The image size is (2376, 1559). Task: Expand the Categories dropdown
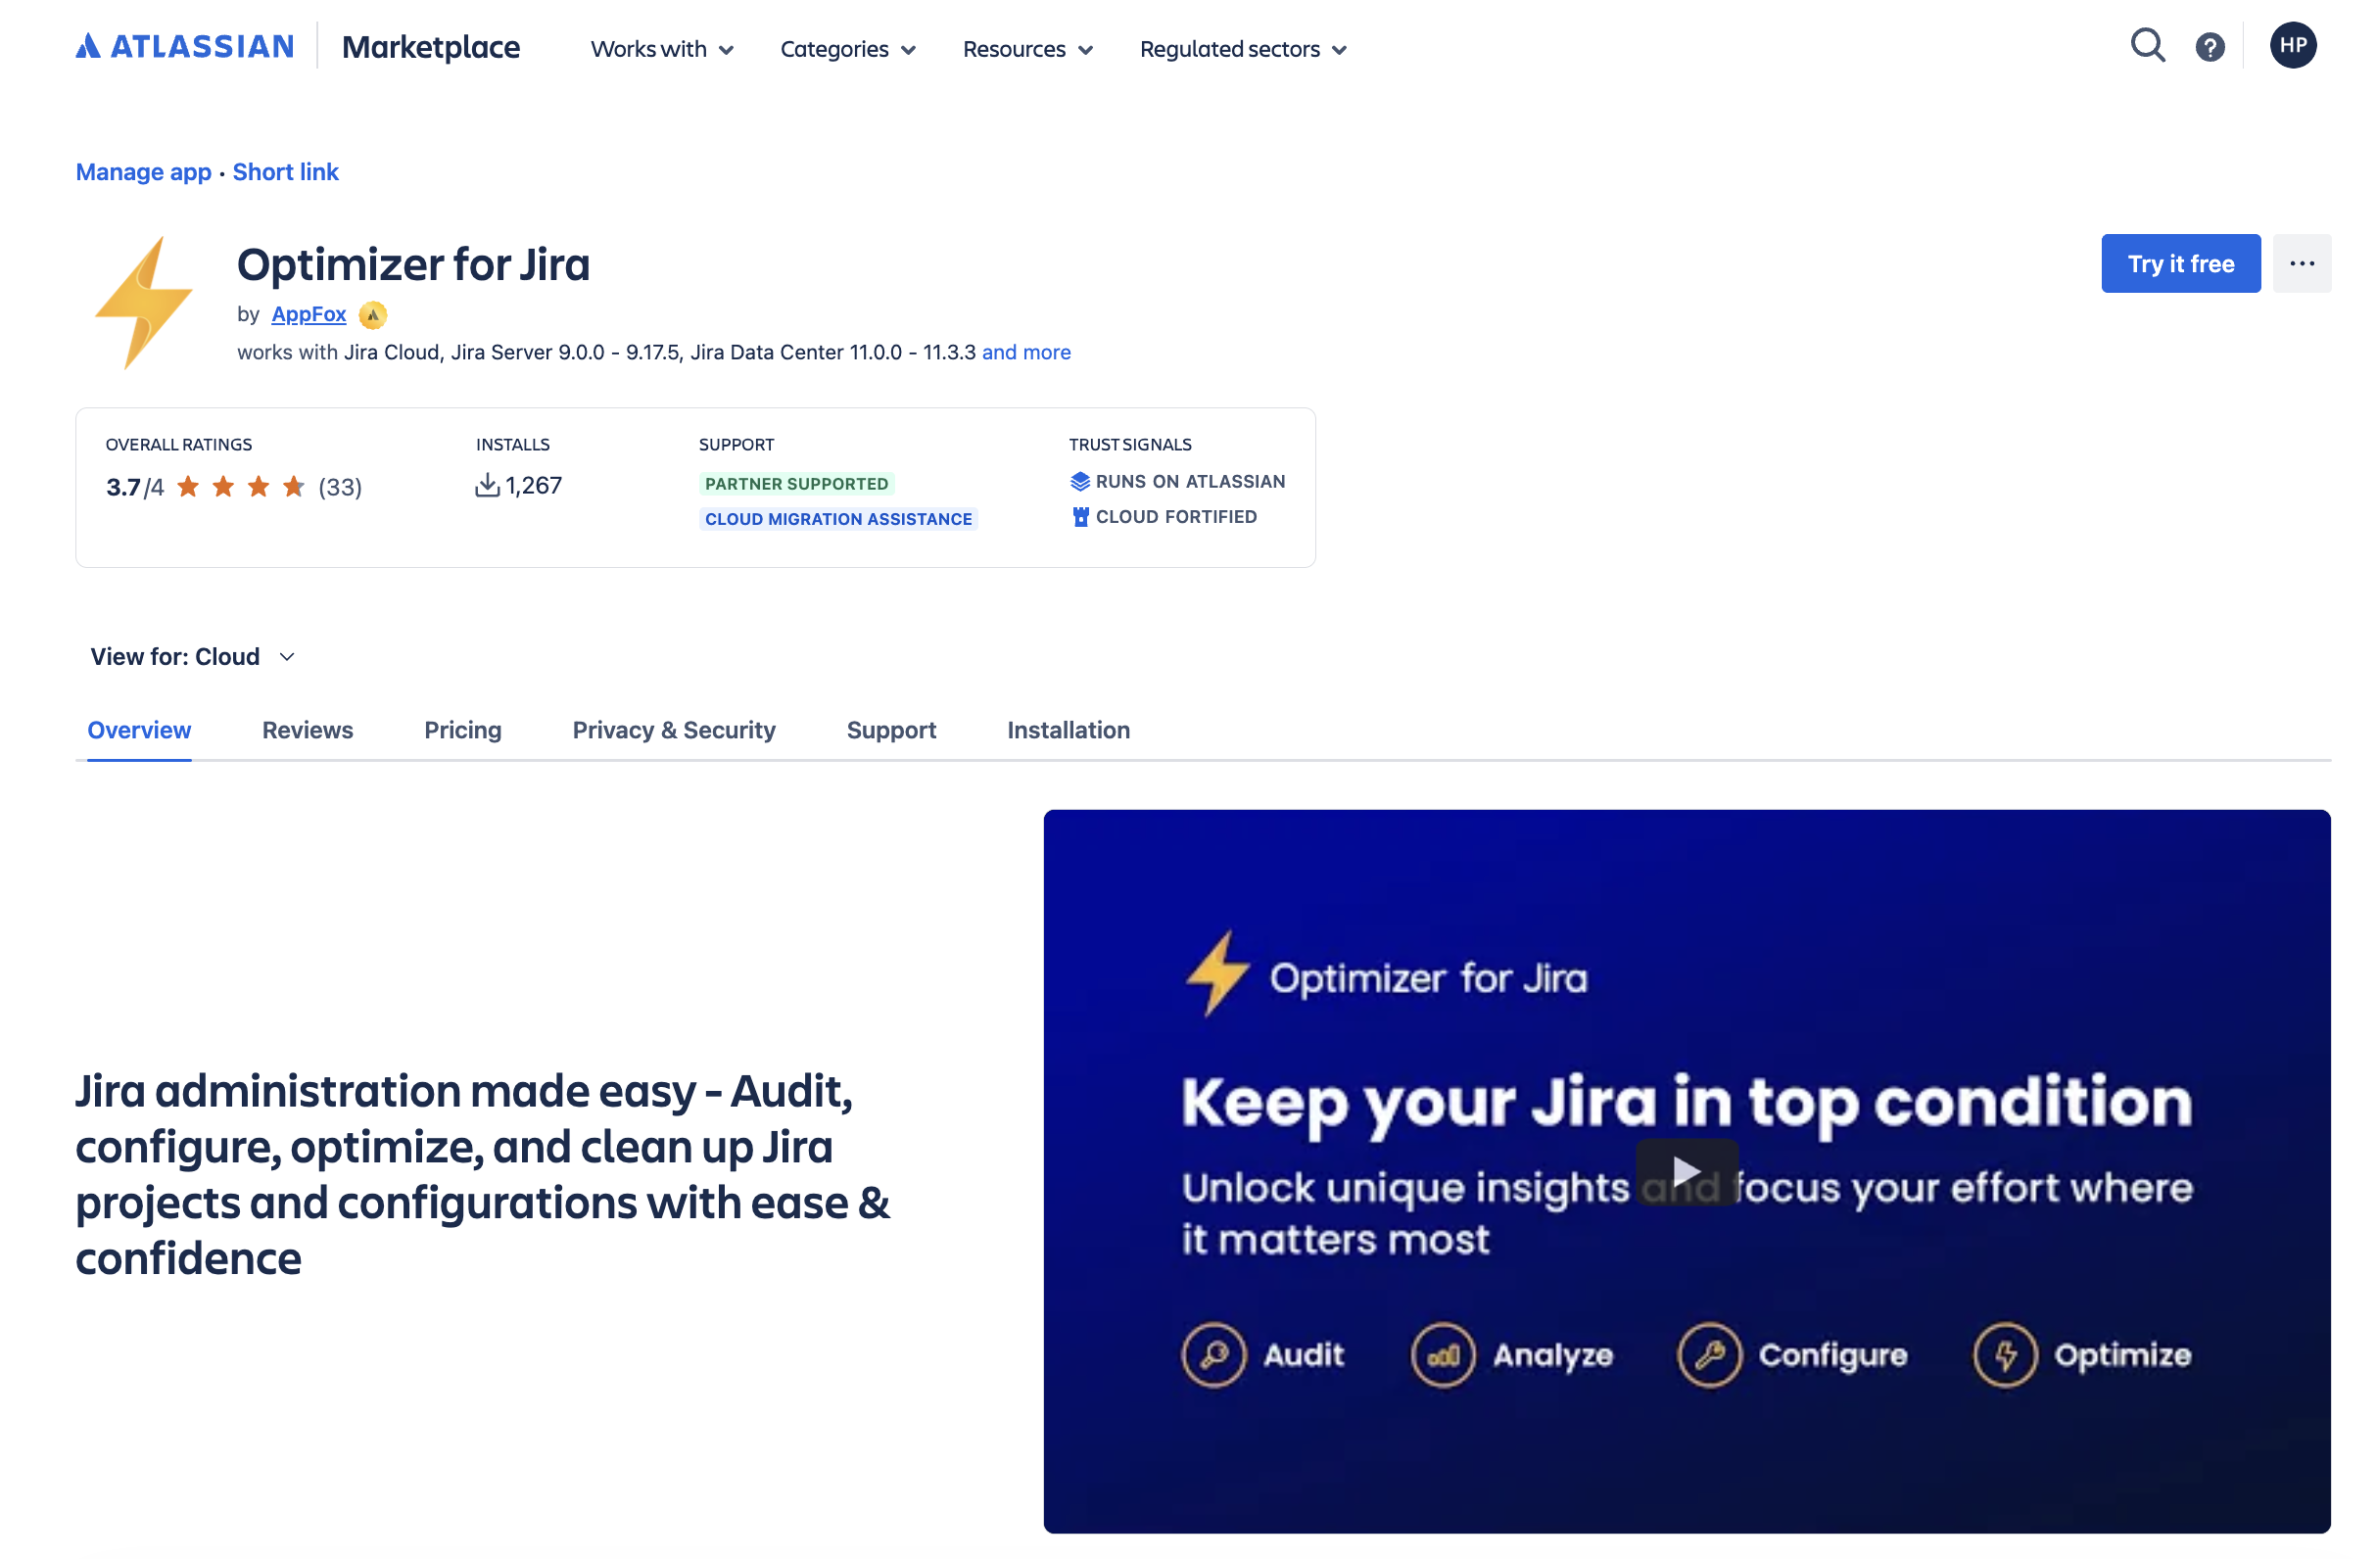click(x=846, y=49)
